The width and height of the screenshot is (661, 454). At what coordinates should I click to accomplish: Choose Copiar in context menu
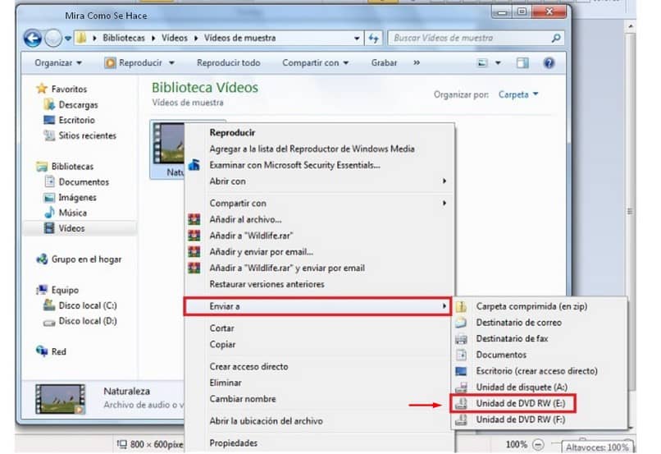pyautogui.click(x=320, y=345)
